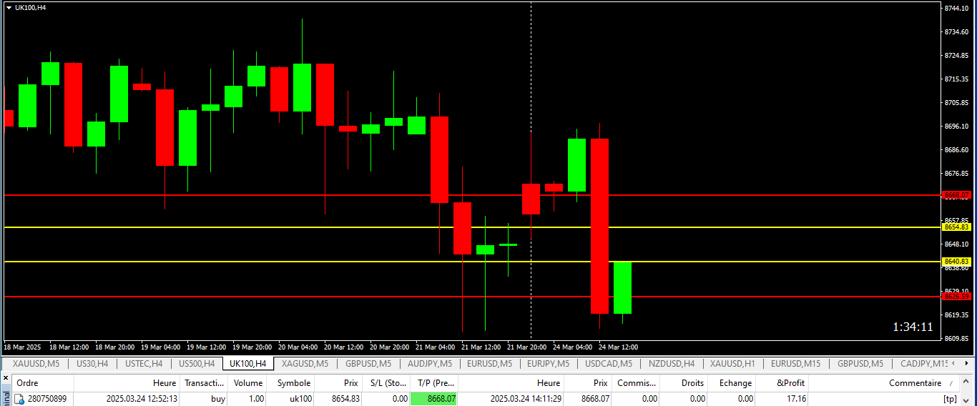Switch to the EURJPY,M5 chart tab
The width and height of the screenshot is (977, 406).
click(x=548, y=364)
